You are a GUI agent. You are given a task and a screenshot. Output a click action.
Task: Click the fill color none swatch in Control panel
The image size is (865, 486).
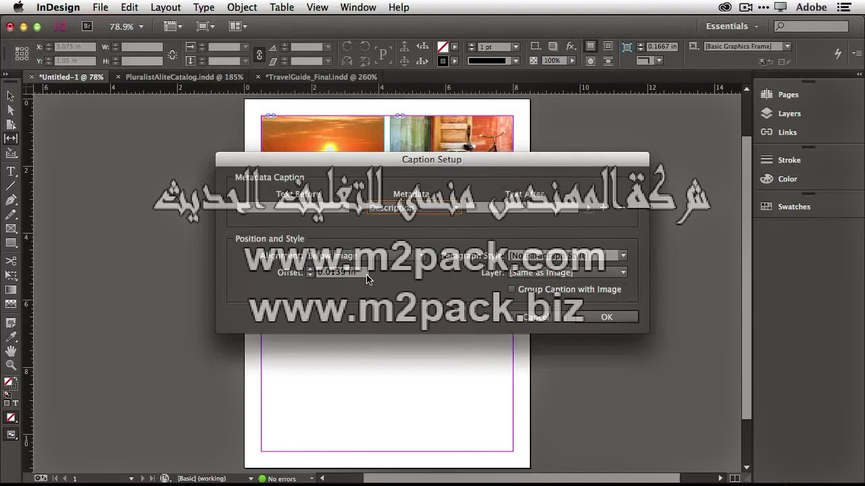(x=443, y=47)
